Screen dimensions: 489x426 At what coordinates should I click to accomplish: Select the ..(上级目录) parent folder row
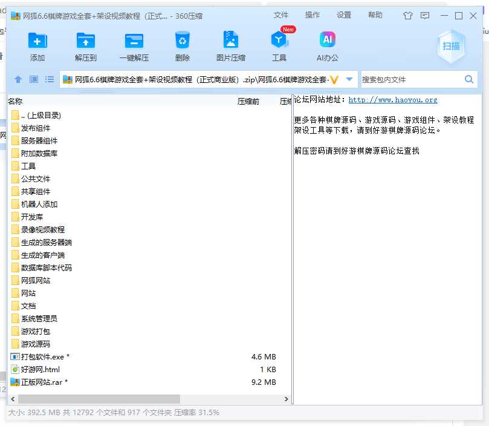click(36, 115)
